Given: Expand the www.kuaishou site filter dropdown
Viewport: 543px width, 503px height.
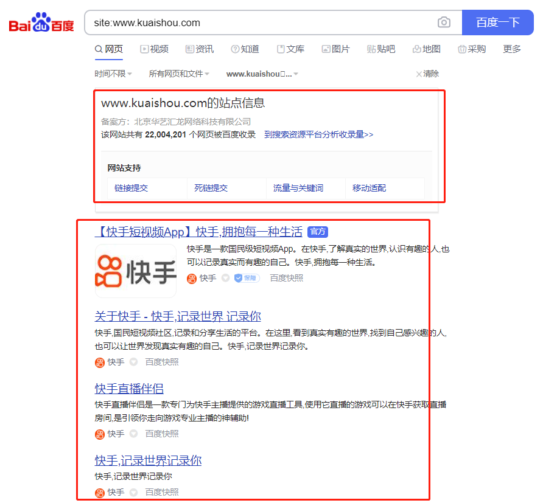Looking at the screenshot, I should (x=262, y=74).
